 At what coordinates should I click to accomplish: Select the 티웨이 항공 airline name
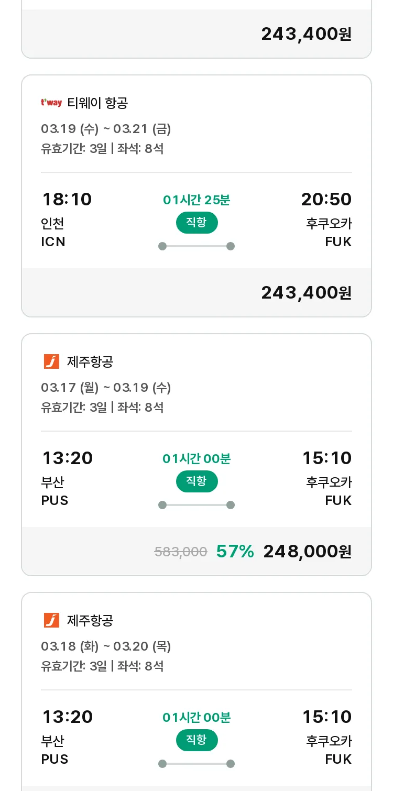97,103
